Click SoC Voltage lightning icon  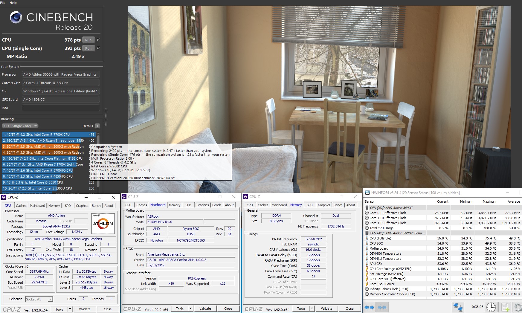(x=367, y=274)
